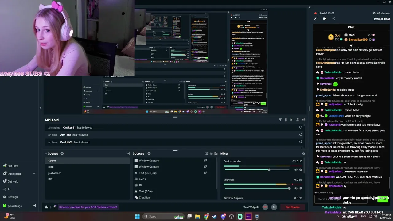
Task: Collapse the Scenes collection chevron
Action: point(46,153)
